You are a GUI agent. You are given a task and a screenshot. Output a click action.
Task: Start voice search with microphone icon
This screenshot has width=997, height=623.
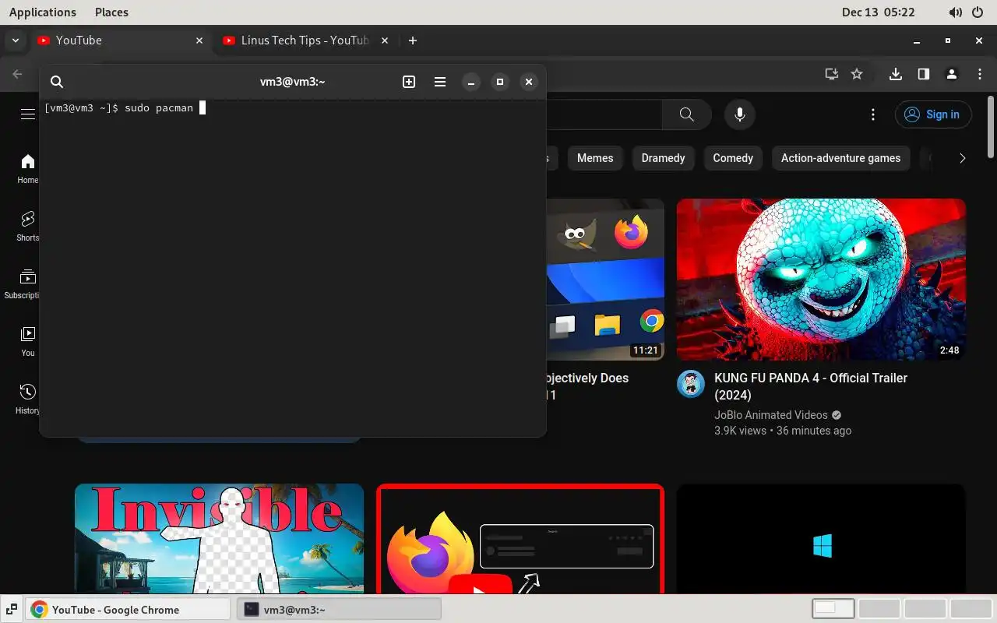point(740,114)
